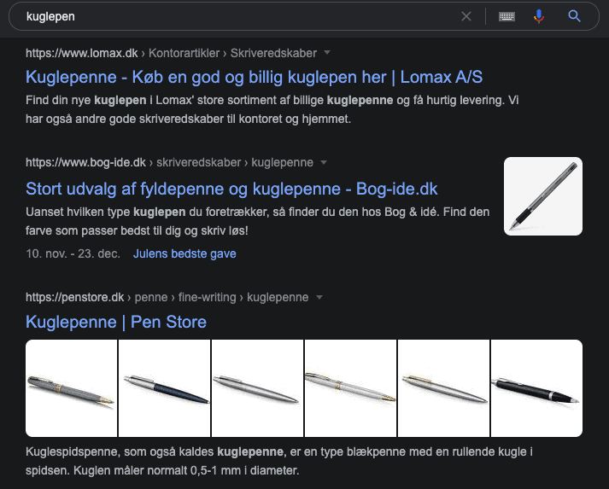Image resolution: width=609 pixels, height=489 pixels.
Task: Open the Bog-ide.dk fyldepenne og kuglepenne result
Action: pos(231,189)
